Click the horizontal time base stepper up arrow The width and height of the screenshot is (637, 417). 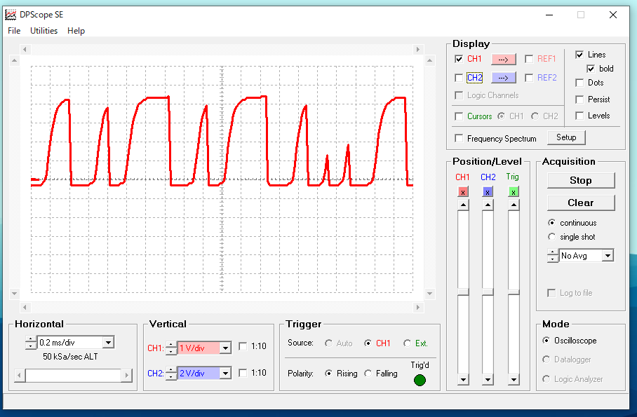click(x=30, y=339)
